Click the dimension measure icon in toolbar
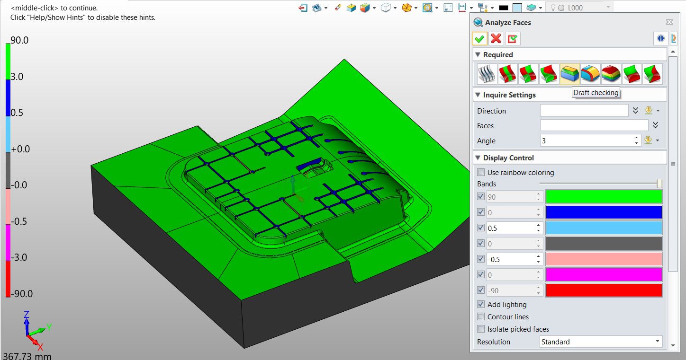Screen dimensions: 686x360 point(462,8)
